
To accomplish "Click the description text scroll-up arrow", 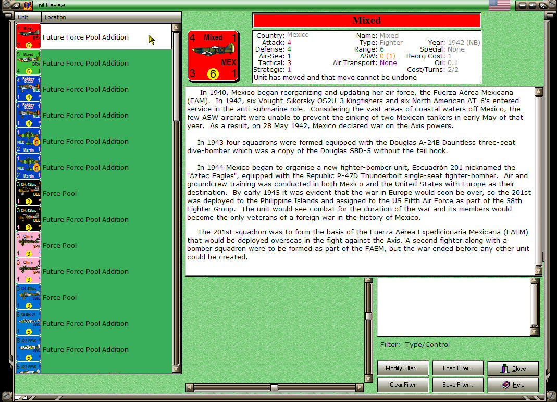I will (539, 91).
